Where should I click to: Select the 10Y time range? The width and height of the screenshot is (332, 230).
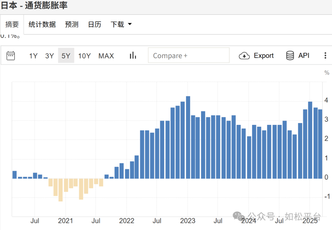[x=84, y=56]
